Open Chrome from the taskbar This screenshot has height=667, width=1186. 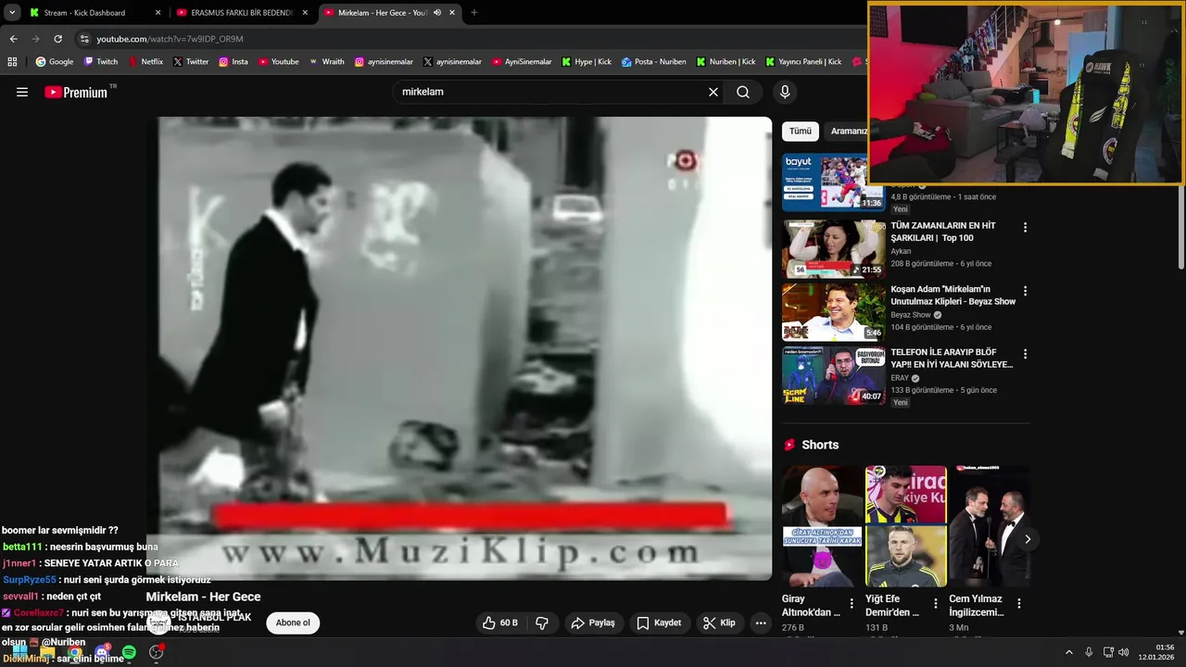click(x=74, y=652)
